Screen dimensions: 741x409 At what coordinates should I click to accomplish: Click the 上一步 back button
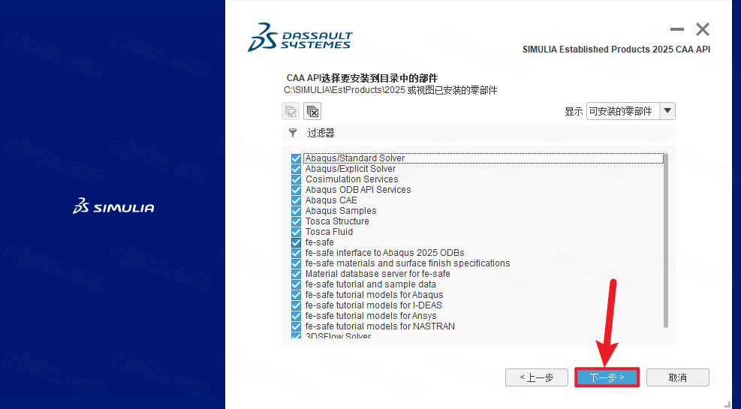[536, 377]
